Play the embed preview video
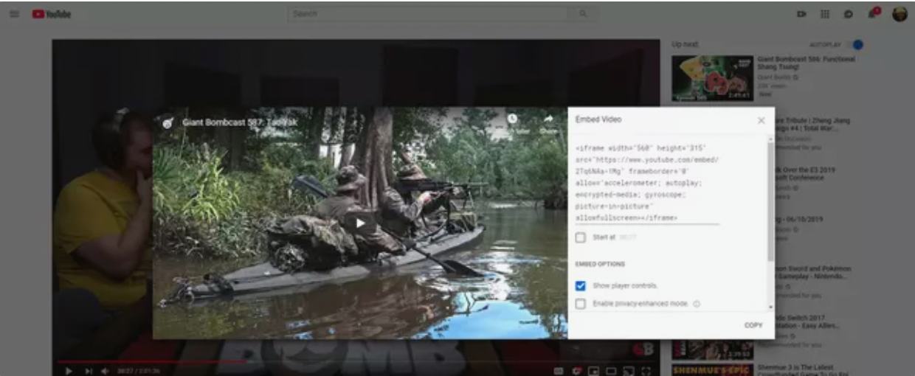Viewport: 915px width, 376px height. pyautogui.click(x=360, y=223)
